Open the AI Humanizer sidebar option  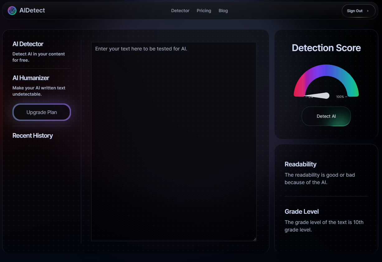coord(31,78)
